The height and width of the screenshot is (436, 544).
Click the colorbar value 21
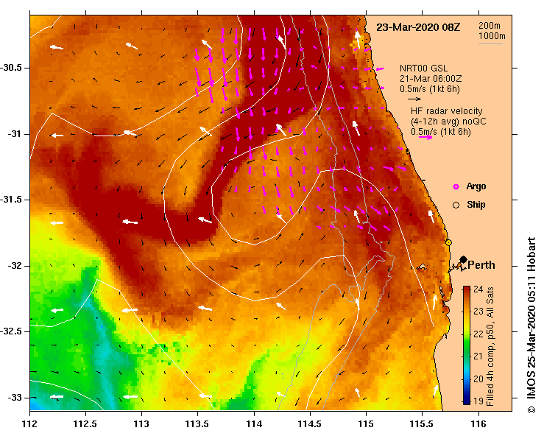[478, 356]
